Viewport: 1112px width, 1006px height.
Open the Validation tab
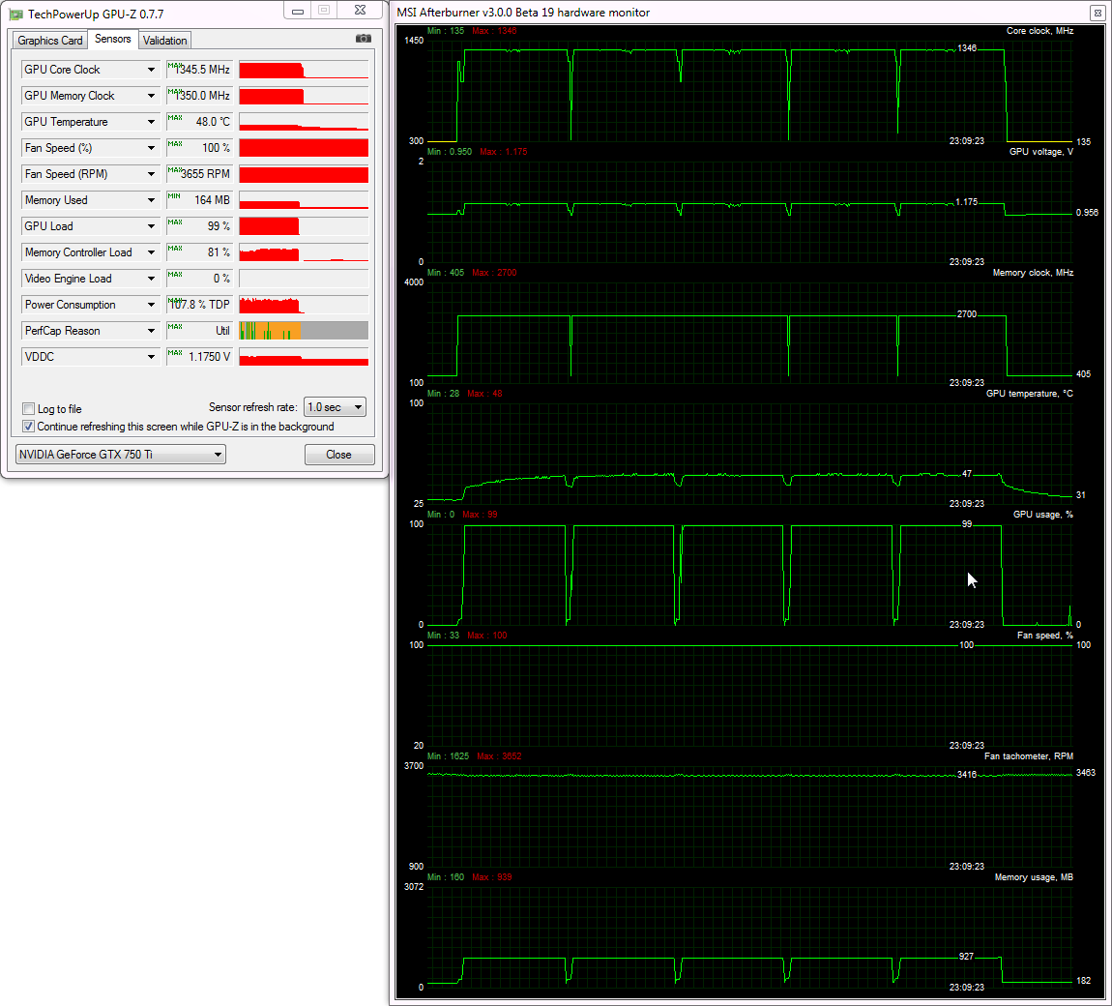tap(164, 41)
